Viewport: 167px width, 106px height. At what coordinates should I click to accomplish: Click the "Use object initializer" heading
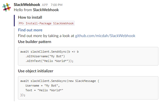36,71
